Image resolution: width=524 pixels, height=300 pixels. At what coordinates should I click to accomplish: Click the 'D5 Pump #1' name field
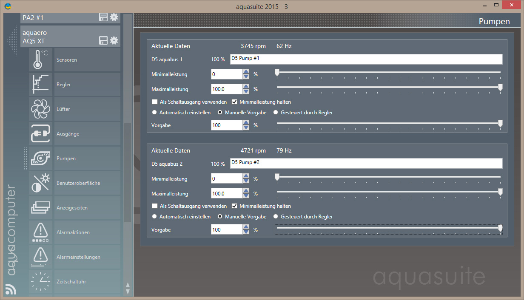366,59
